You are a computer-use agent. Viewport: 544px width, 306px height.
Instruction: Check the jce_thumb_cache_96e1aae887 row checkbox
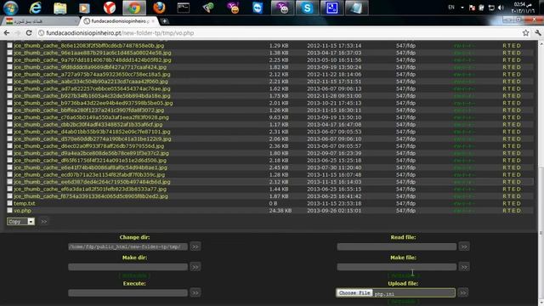tap(9, 53)
